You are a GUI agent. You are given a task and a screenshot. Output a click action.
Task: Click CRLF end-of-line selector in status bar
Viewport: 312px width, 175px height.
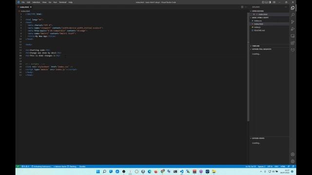(x=276, y=166)
